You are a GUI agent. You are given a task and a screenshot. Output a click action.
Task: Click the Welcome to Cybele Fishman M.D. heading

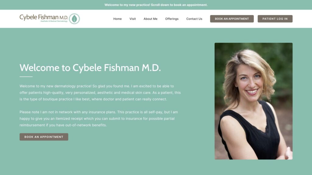pos(90,68)
